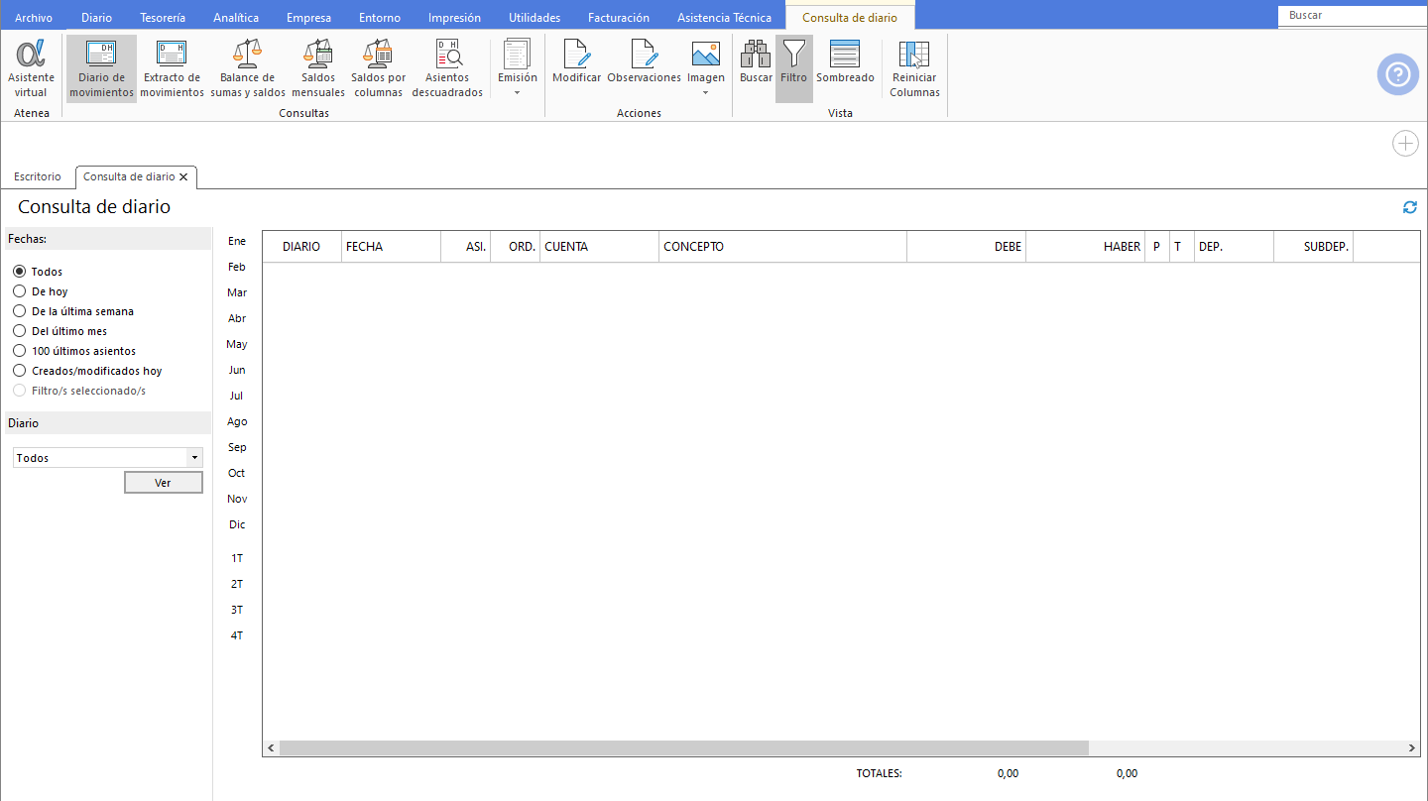Open Extracto de movimientos
This screenshot has width=1428, height=801.
point(172,68)
